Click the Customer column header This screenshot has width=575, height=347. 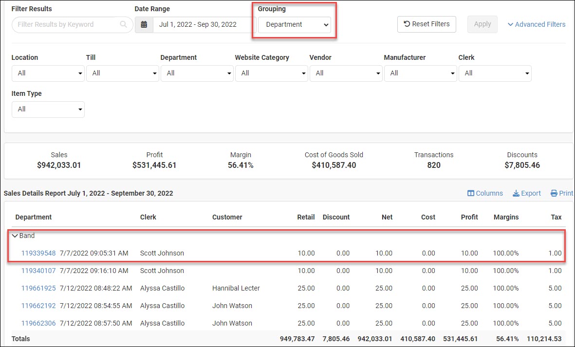point(227,217)
